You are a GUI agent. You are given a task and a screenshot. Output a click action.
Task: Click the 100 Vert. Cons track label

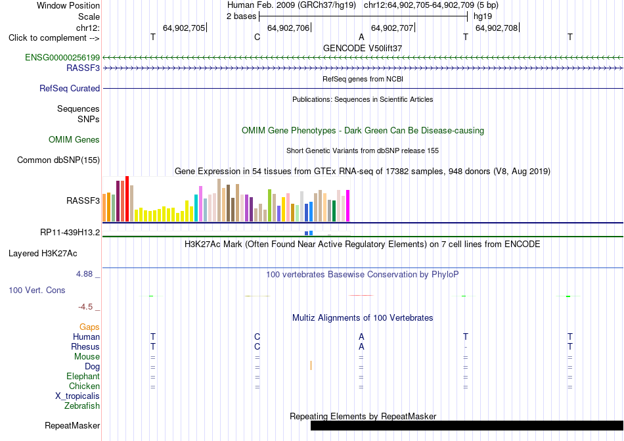point(37,290)
